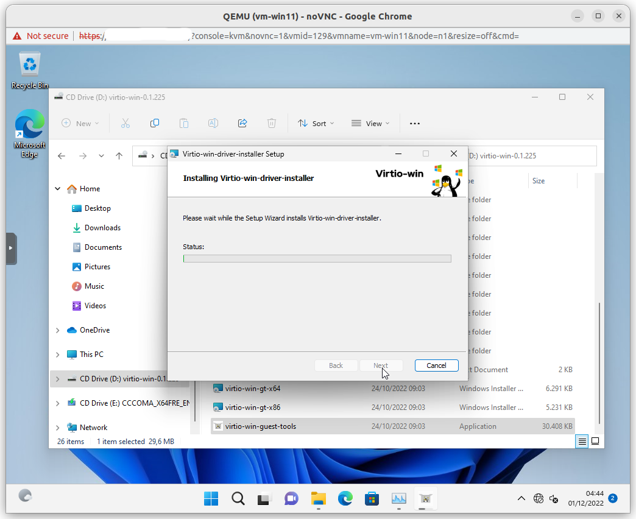This screenshot has height=519, width=636.
Task: Select Downloads in navigation pane
Action: 96,228
